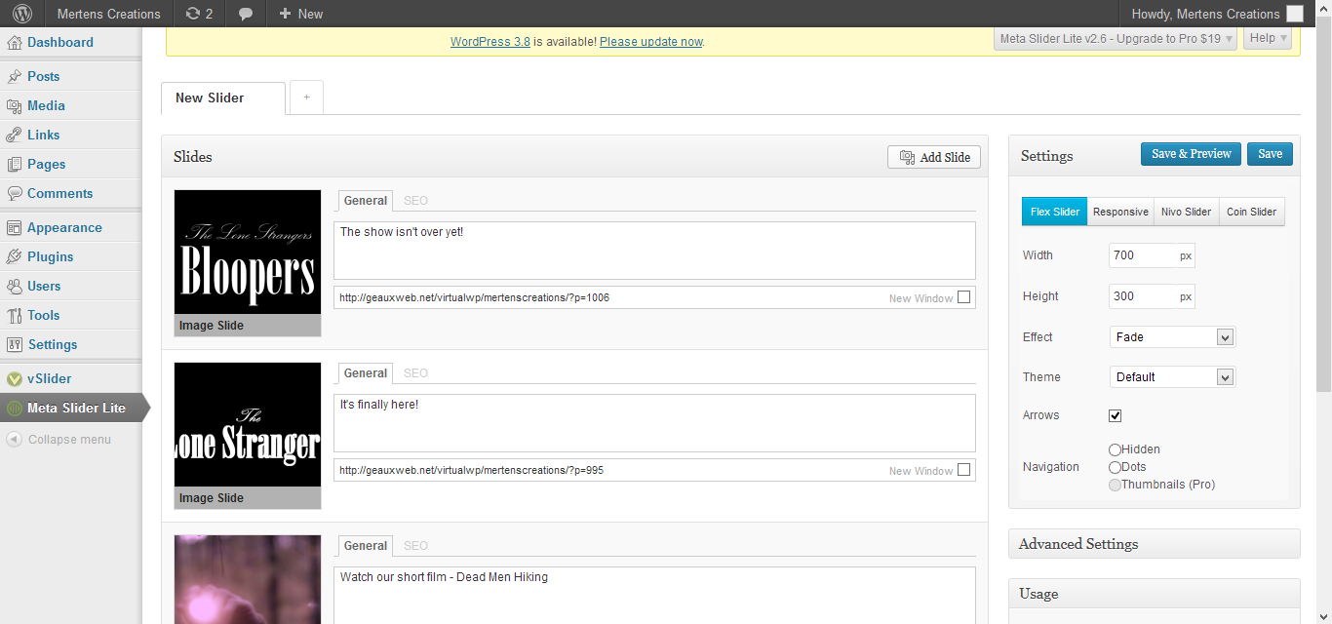
Task: Expand the Usage panel
Action: [x=1155, y=594]
